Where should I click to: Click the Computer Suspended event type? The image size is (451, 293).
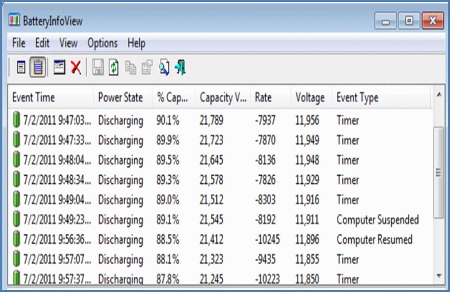(378, 220)
